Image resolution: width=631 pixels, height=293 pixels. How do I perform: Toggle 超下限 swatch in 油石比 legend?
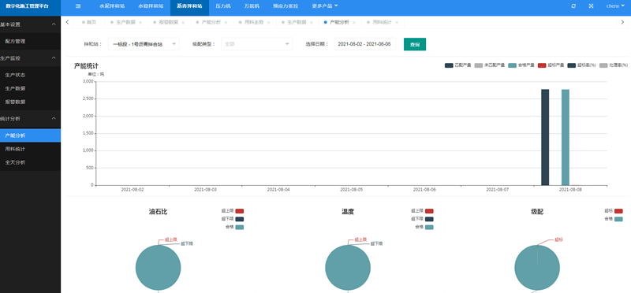(240, 219)
